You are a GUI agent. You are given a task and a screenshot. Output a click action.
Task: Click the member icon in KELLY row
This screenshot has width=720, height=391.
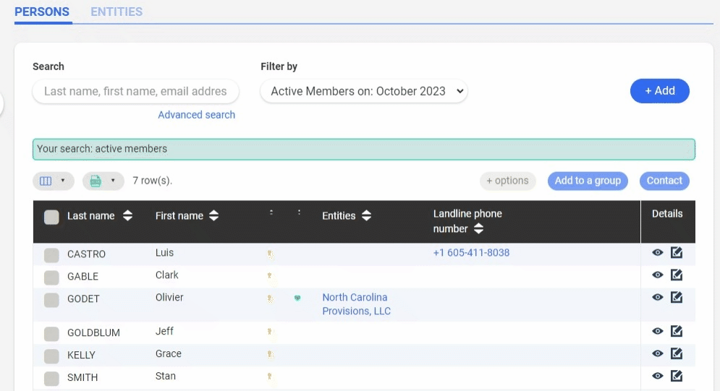point(271,354)
